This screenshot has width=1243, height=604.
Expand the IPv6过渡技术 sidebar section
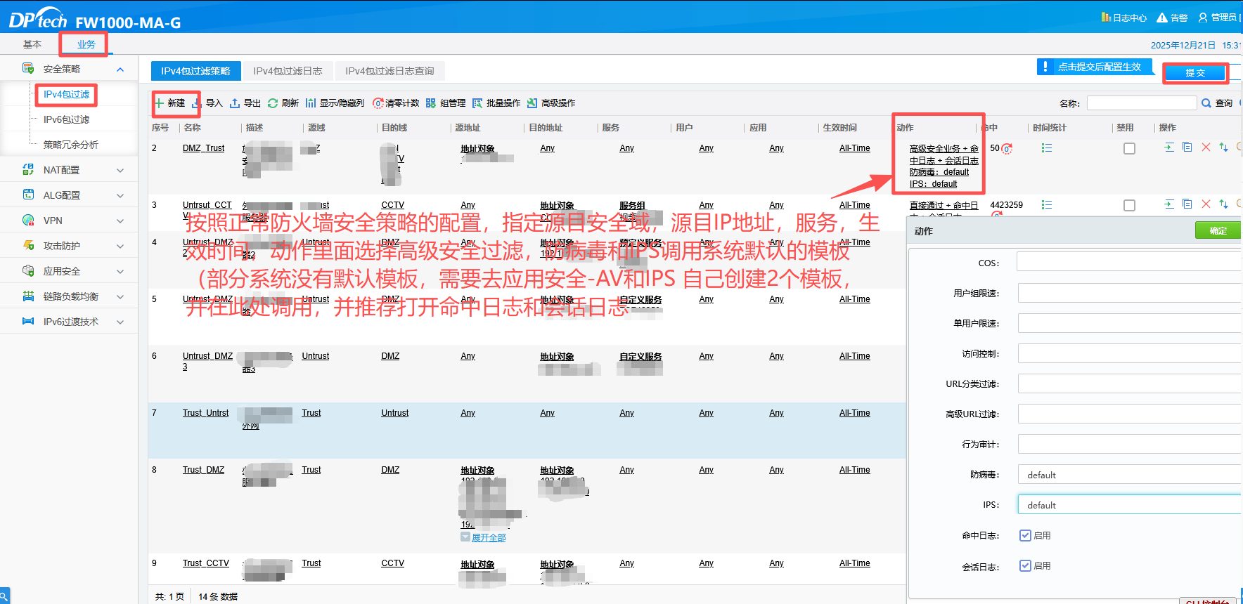coord(120,322)
